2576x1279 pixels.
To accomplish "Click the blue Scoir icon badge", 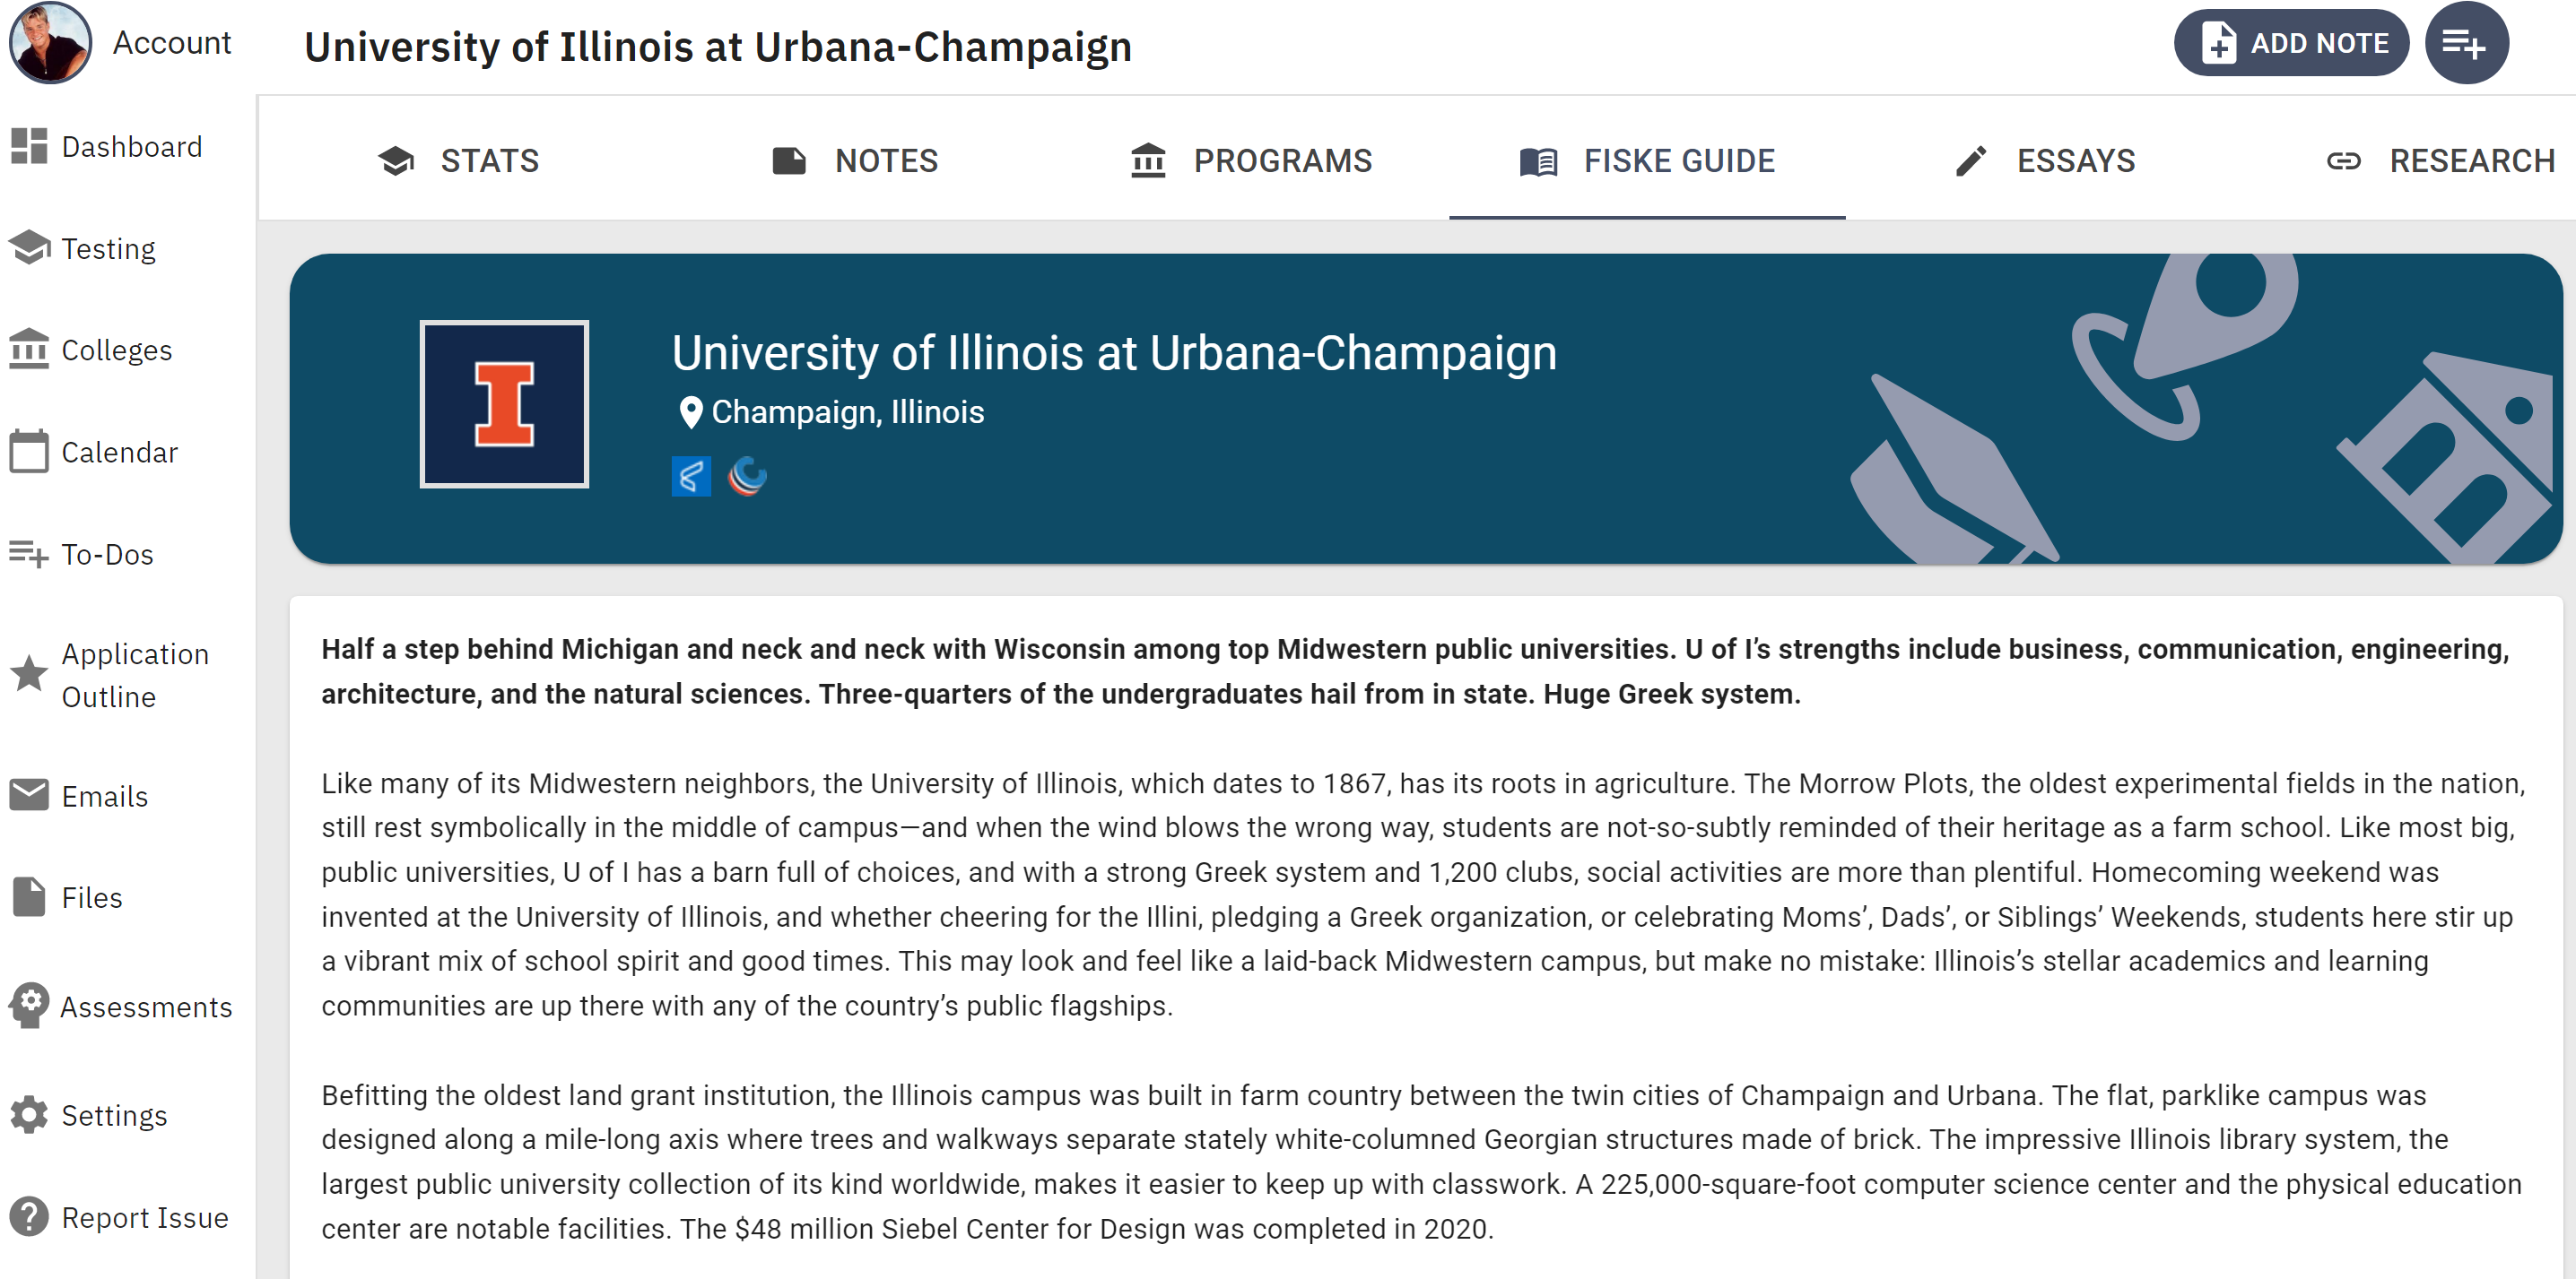I will (691, 477).
